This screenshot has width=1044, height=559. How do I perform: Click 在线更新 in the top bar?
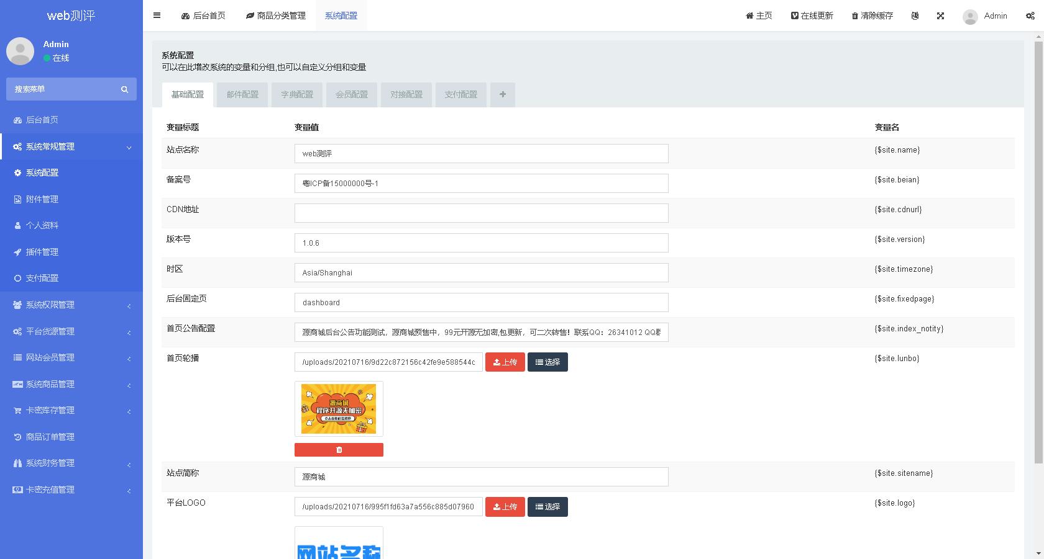tap(812, 16)
